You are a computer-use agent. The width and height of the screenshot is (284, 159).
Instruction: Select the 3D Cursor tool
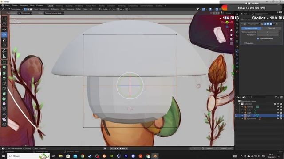tap(4, 24)
